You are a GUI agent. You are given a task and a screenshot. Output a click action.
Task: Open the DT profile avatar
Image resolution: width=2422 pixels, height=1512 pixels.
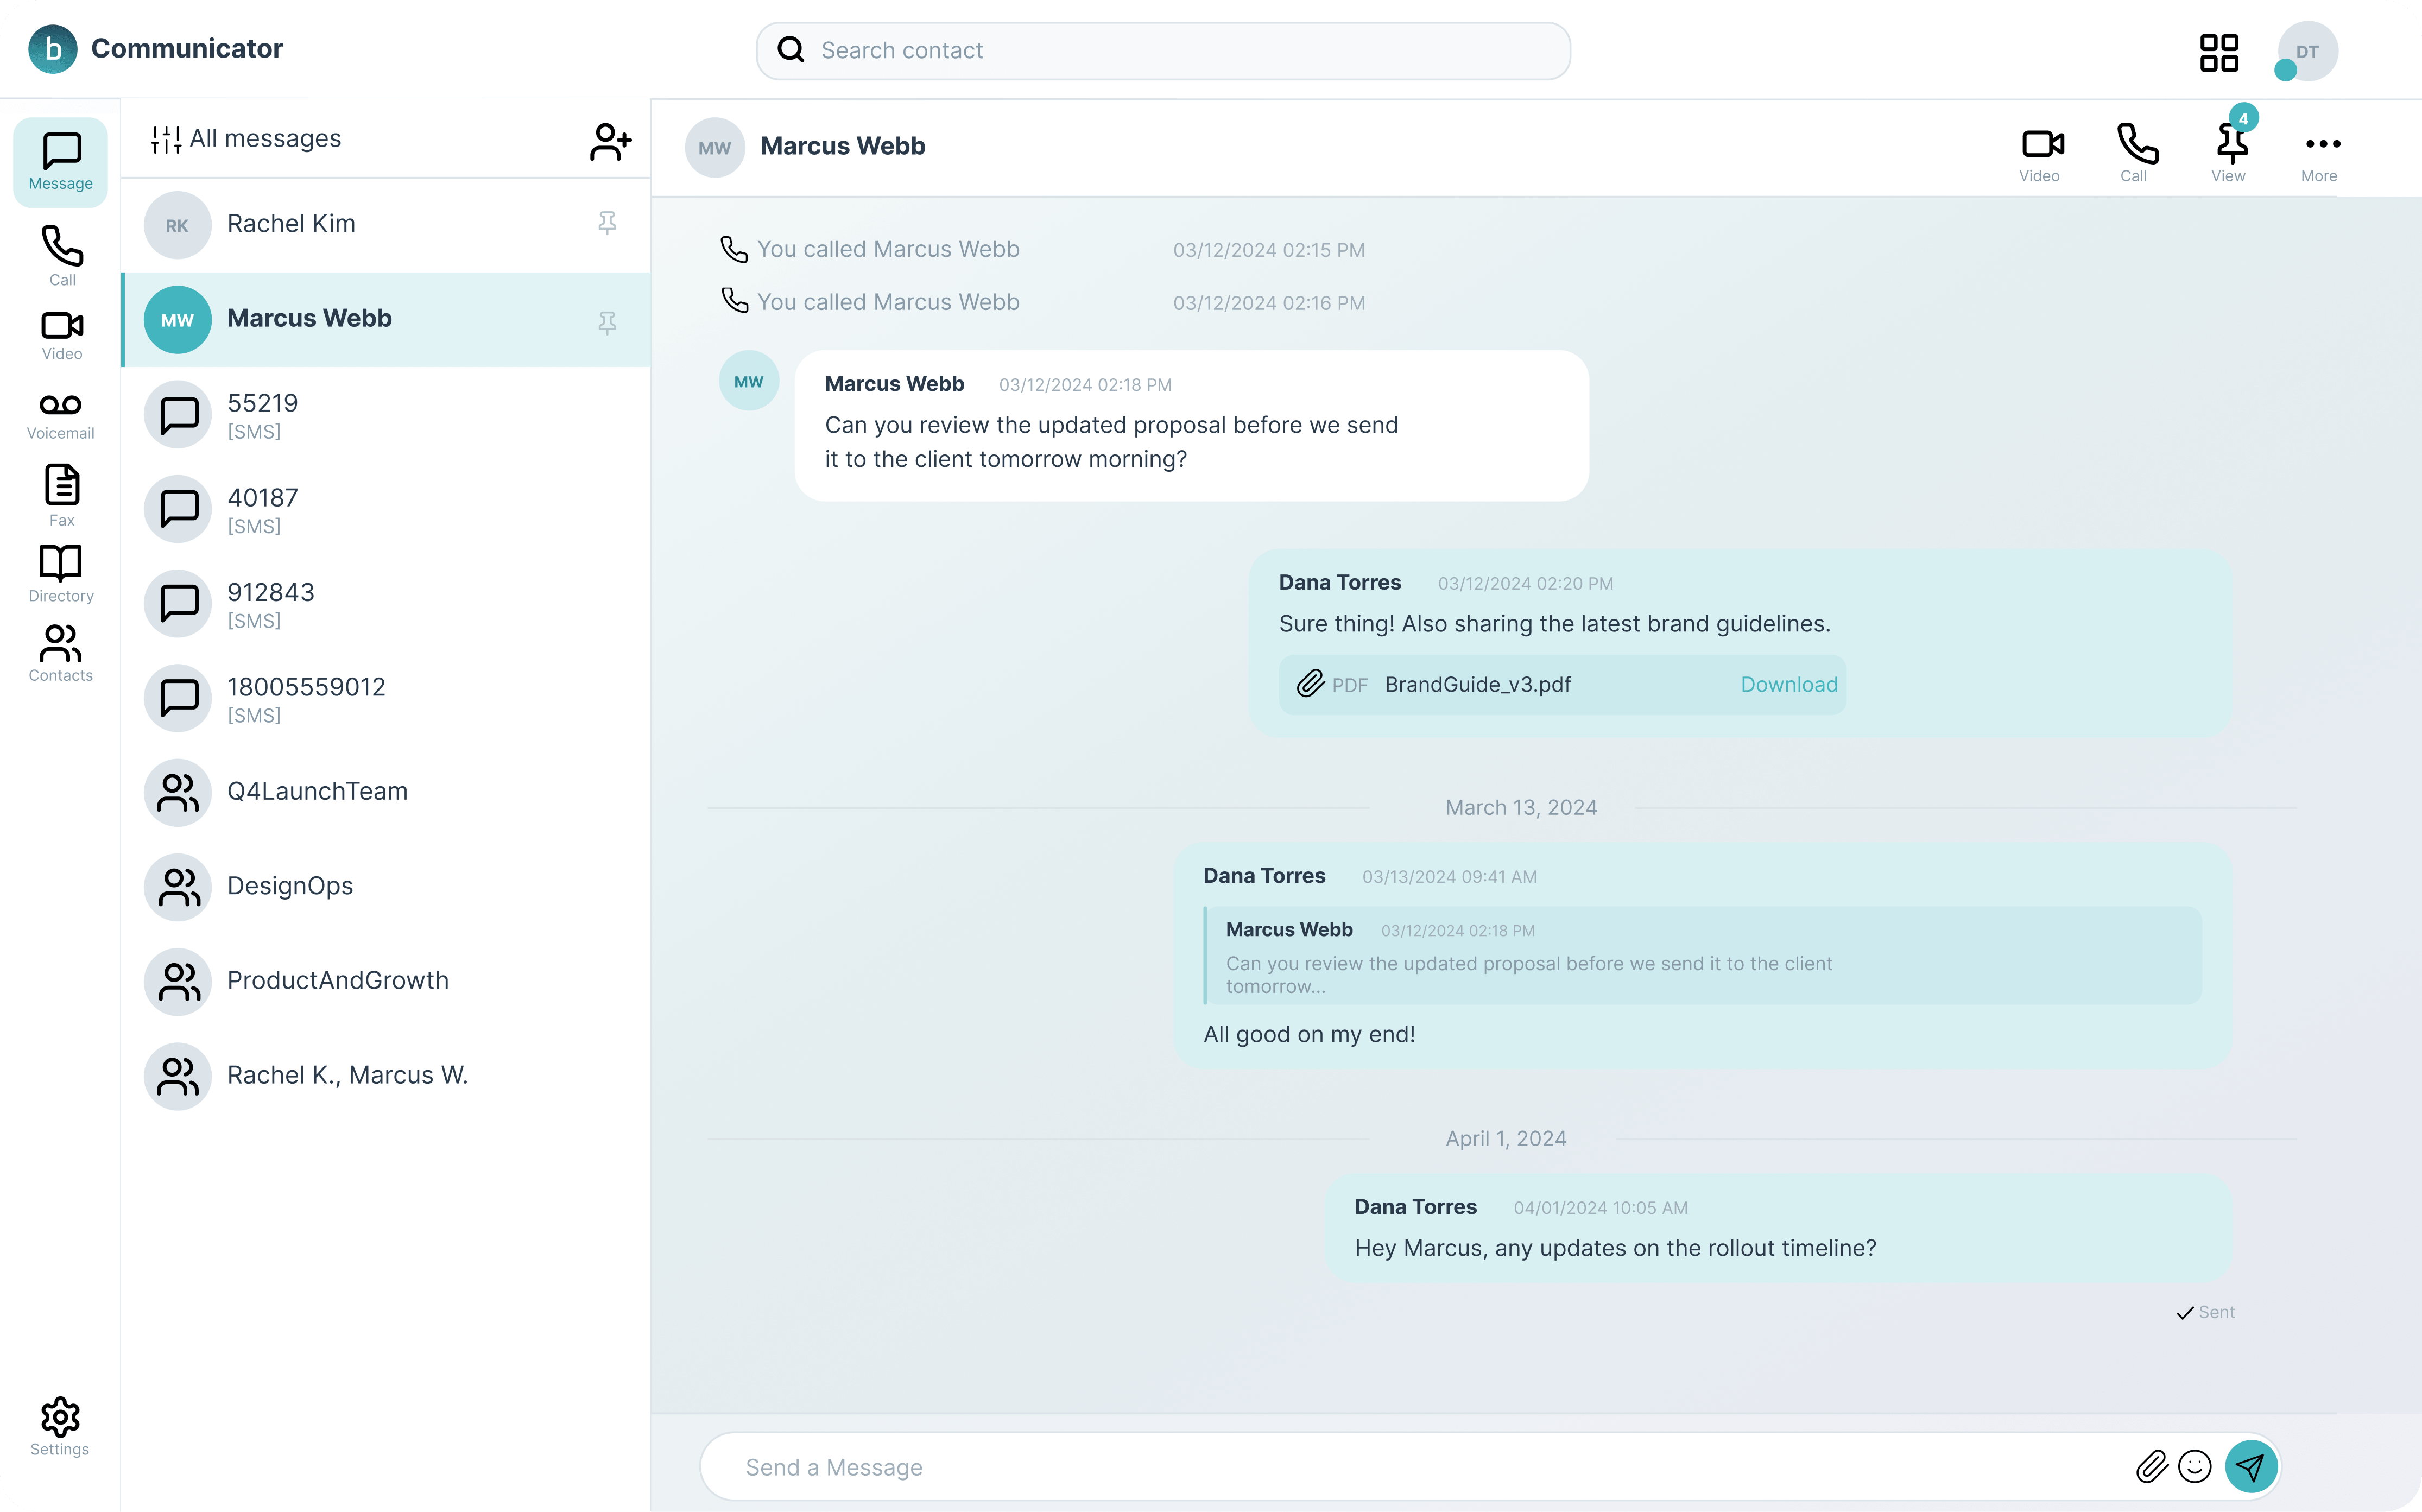2307,51
